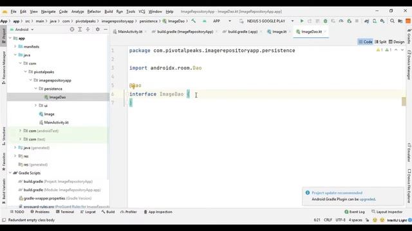Expand the ui package

point(36,105)
